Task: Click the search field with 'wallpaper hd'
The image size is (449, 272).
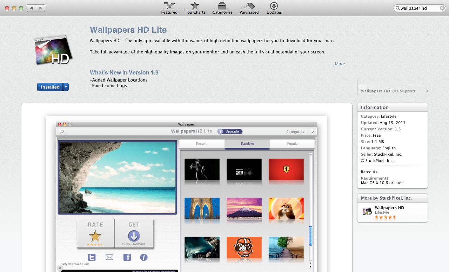Action: click(420, 8)
